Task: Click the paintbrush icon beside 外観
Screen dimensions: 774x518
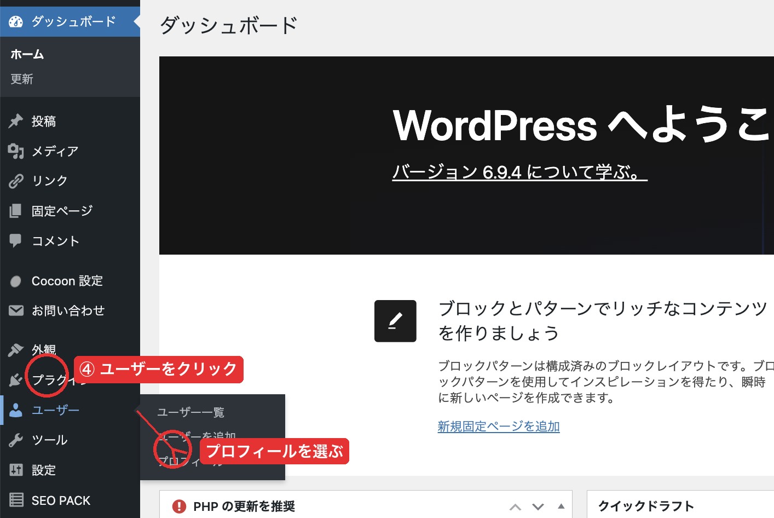Action: [x=16, y=350]
